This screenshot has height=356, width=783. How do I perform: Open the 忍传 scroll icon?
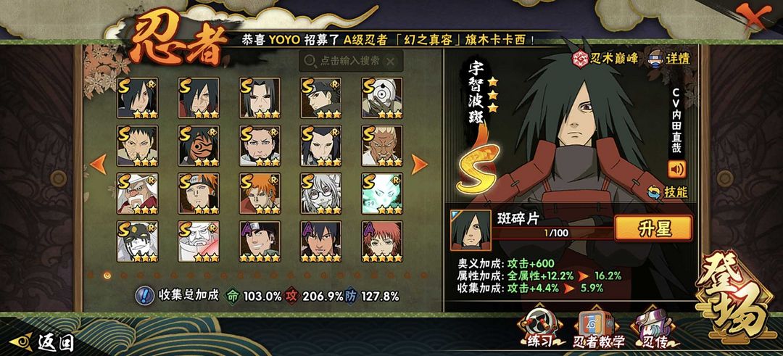coord(655,327)
